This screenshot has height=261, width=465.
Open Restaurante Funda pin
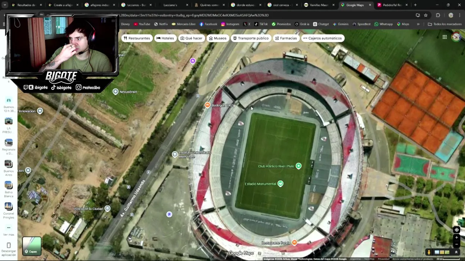click(294, 243)
